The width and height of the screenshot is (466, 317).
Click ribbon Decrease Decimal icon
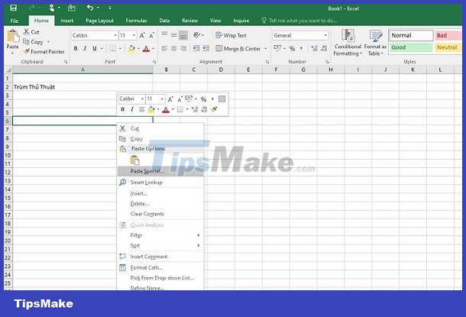(324, 48)
